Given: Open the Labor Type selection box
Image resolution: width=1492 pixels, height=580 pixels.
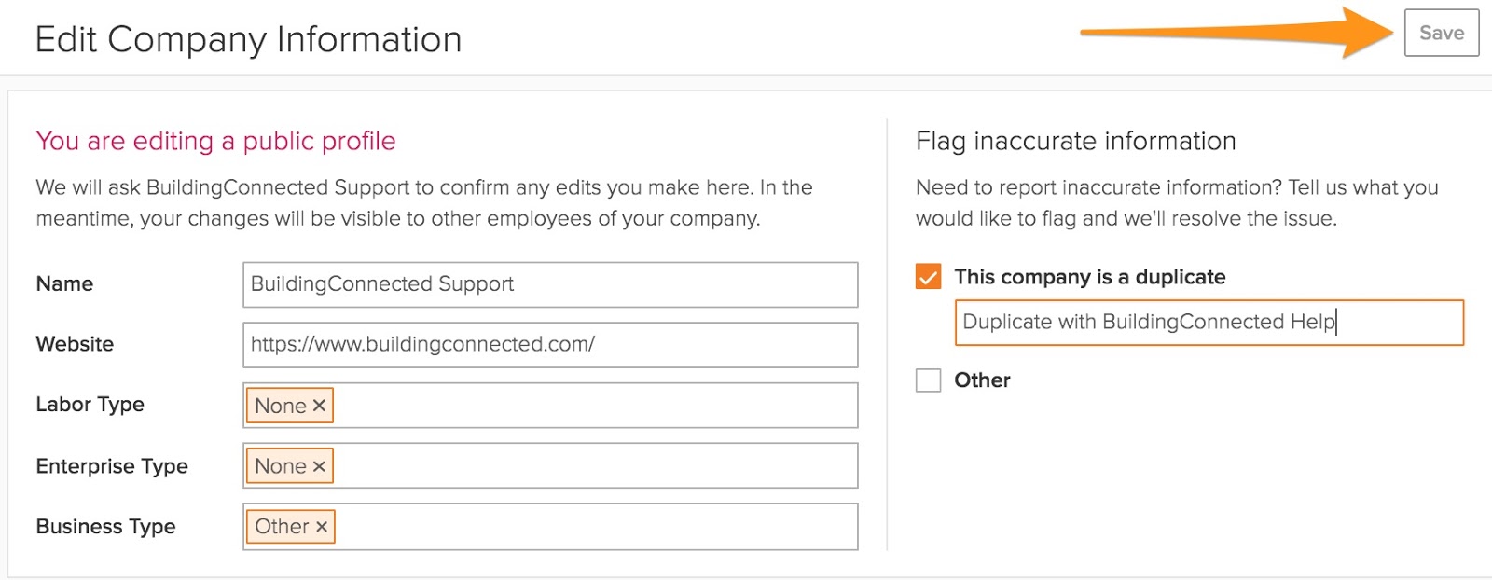Looking at the screenshot, I should tap(597, 406).
